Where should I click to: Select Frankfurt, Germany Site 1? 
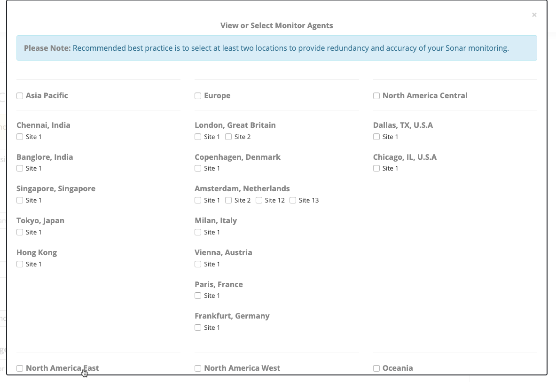point(198,327)
